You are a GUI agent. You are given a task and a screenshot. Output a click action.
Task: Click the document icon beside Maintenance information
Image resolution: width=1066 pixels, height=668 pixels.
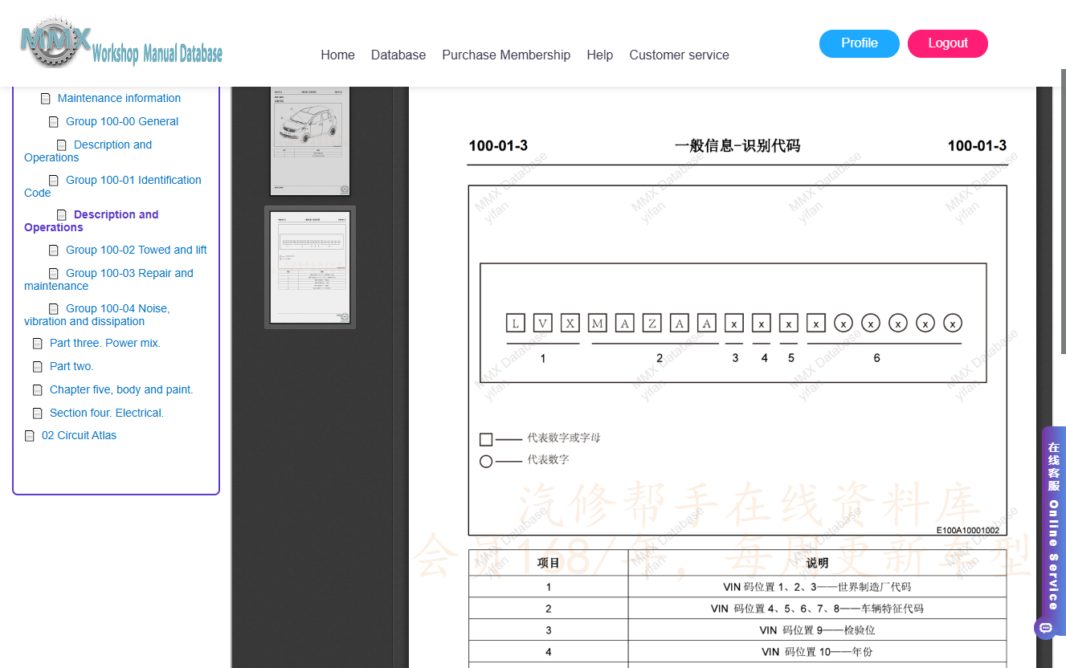point(46,99)
